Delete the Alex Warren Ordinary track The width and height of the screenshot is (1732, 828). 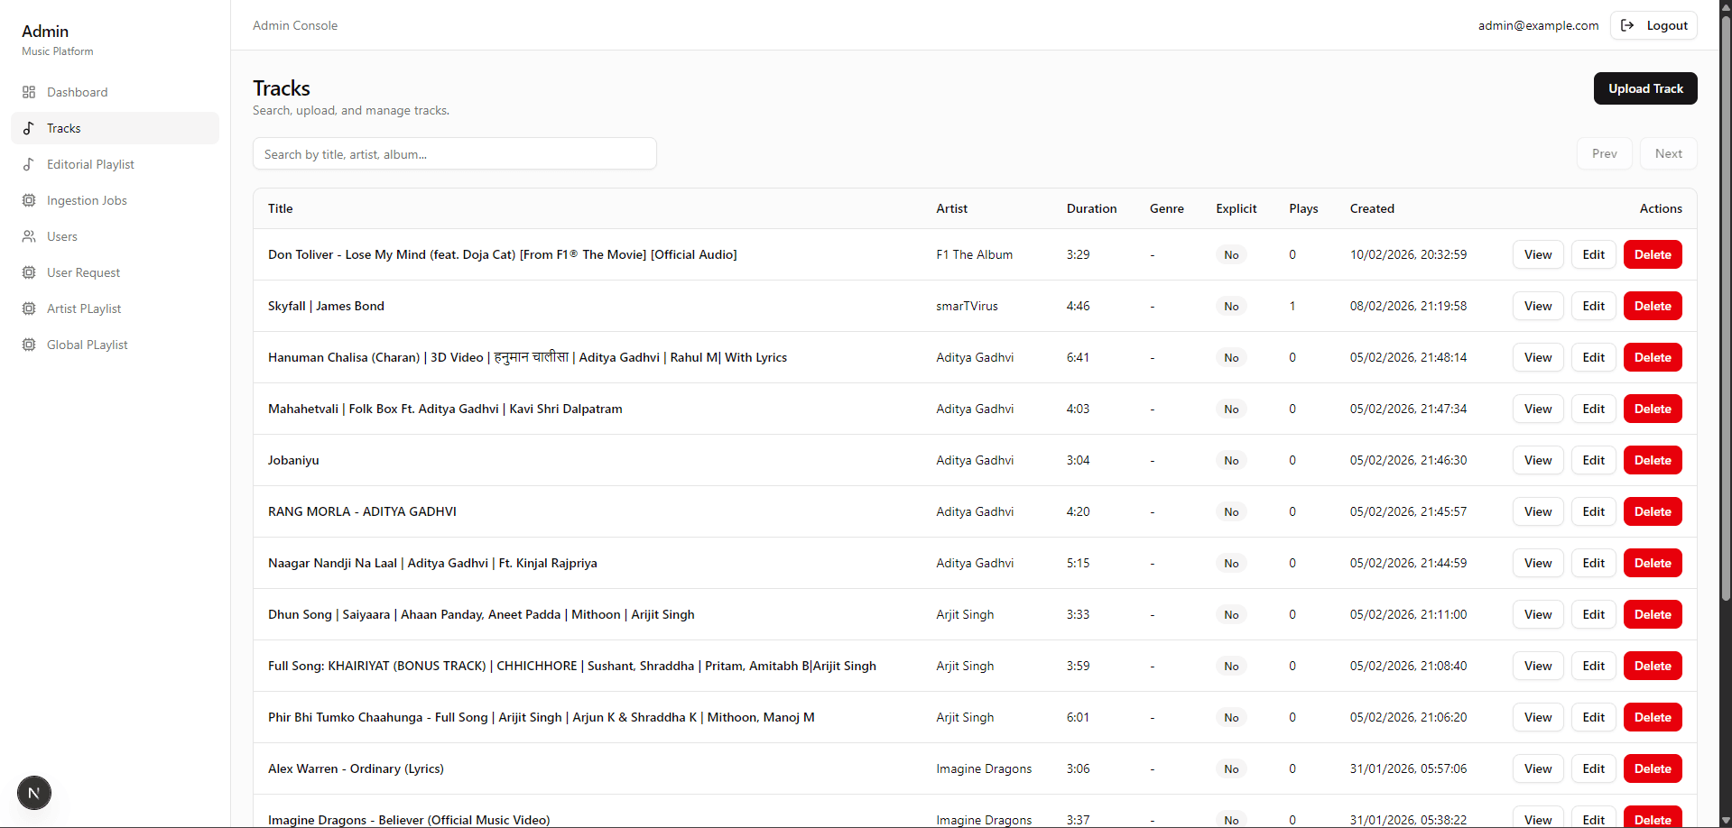click(x=1653, y=768)
